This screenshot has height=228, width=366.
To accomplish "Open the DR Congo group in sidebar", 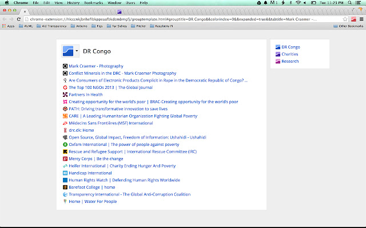I will (x=291, y=47).
